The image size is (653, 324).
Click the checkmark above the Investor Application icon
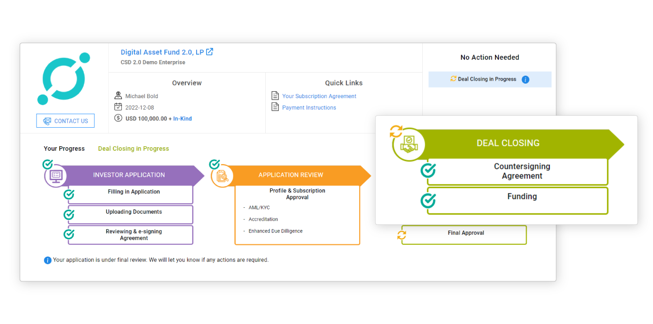pos(48,164)
